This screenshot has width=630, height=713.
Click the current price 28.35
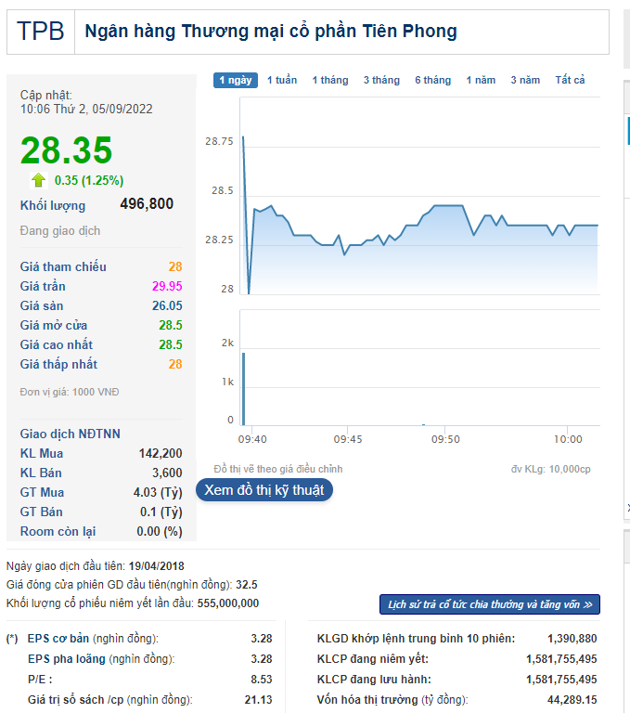(x=66, y=150)
